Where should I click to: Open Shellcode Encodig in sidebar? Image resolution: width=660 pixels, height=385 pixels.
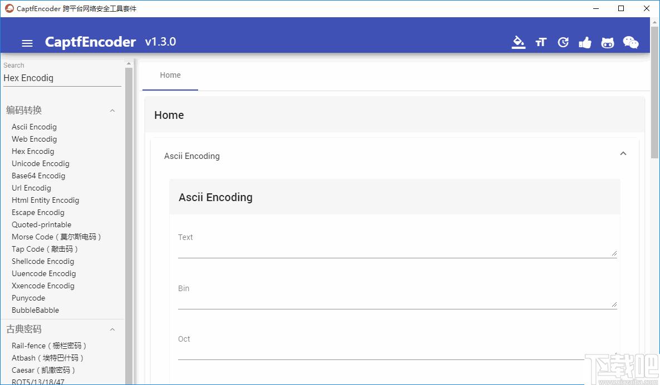click(43, 261)
